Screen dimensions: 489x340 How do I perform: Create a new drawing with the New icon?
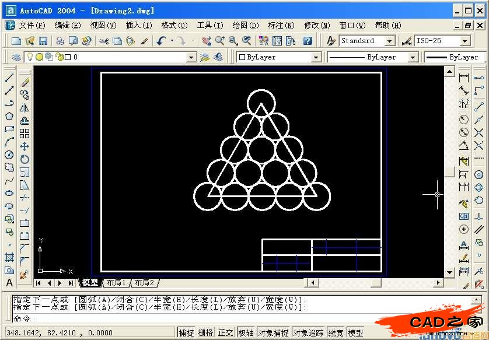coord(16,41)
